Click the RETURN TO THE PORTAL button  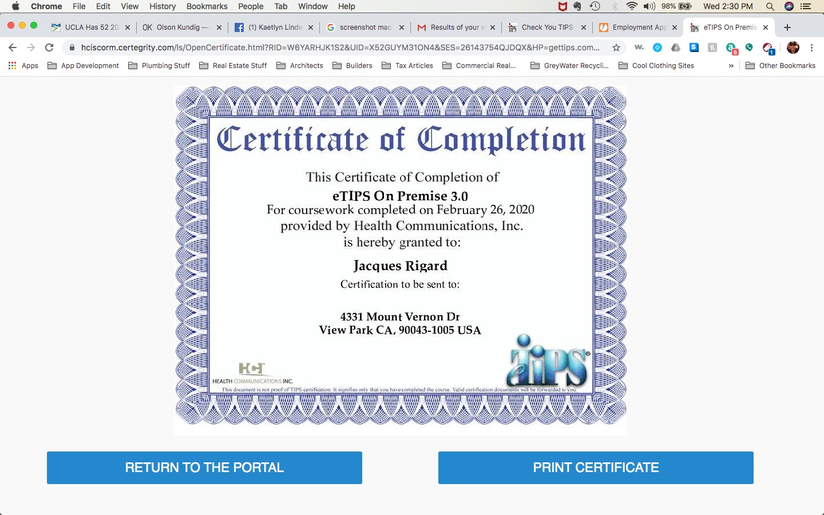pos(204,468)
